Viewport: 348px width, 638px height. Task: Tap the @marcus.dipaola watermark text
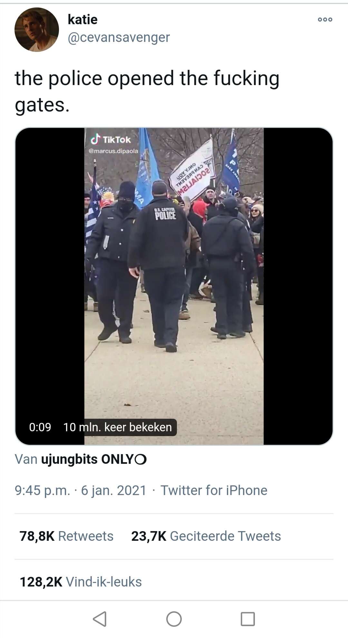pyautogui.click(x=113, y=151)
